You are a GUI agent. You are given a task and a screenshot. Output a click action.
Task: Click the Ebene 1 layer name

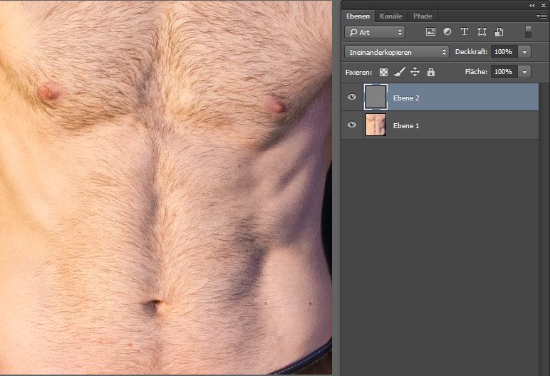[x=406, y=125]
